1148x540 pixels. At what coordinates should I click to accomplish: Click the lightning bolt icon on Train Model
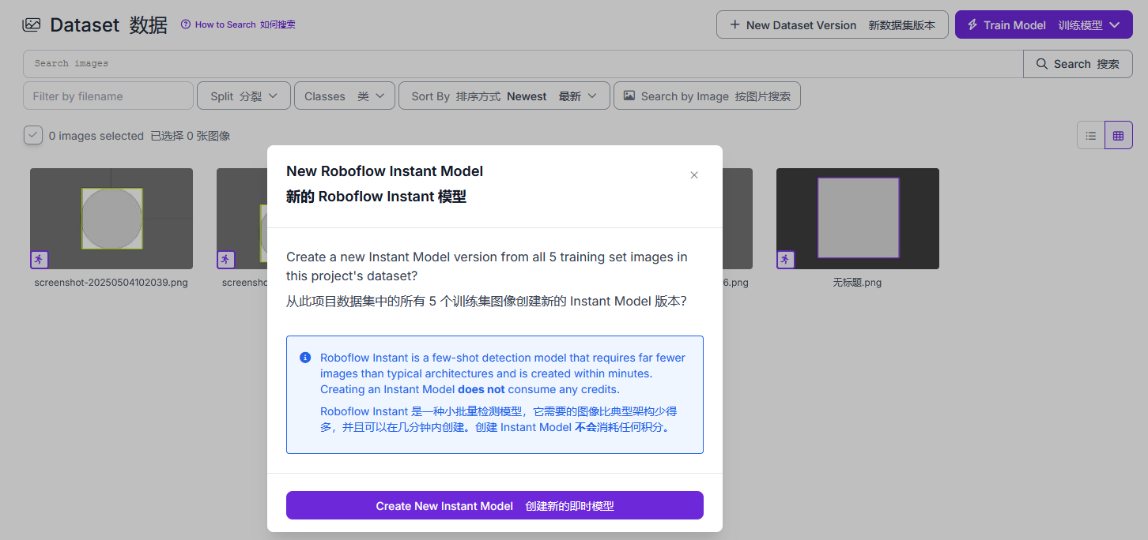[972, 24]
